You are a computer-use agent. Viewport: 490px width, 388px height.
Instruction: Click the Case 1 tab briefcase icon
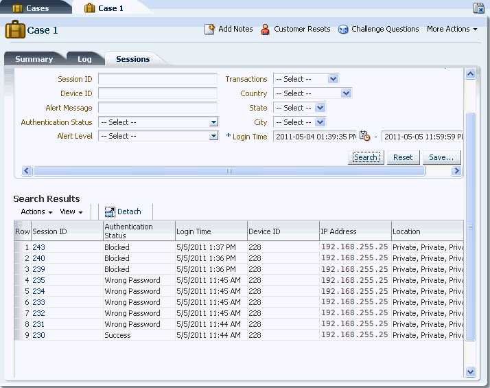(89, 8)
